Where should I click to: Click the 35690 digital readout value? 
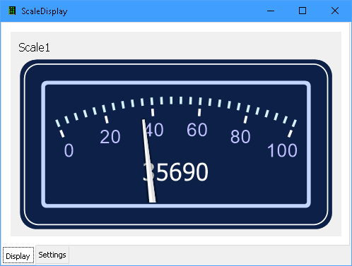(x=175, y=172)
